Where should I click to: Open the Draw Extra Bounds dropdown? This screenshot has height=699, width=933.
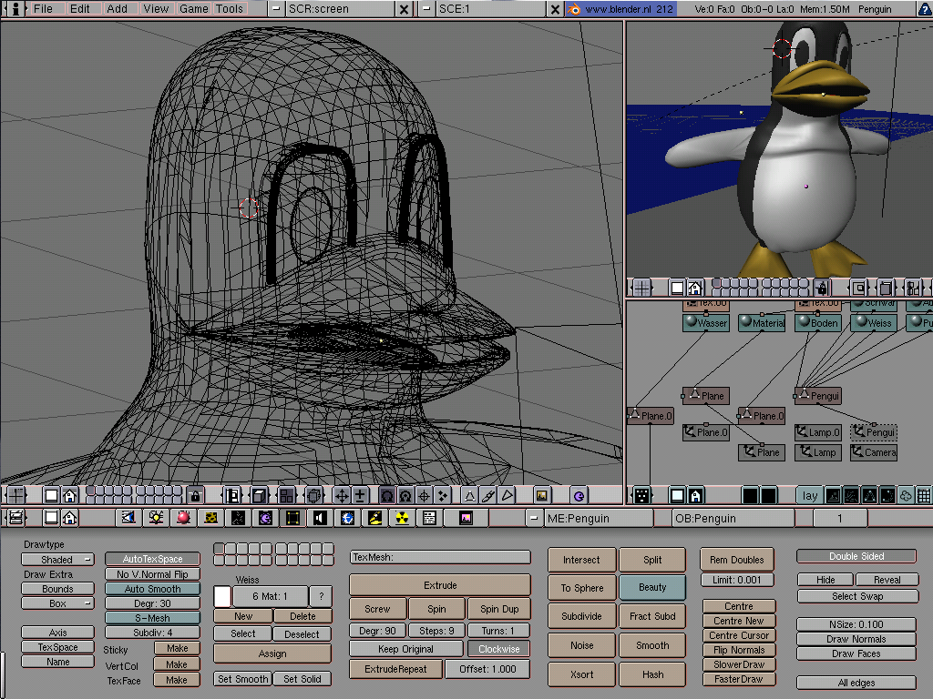point(57,589)
